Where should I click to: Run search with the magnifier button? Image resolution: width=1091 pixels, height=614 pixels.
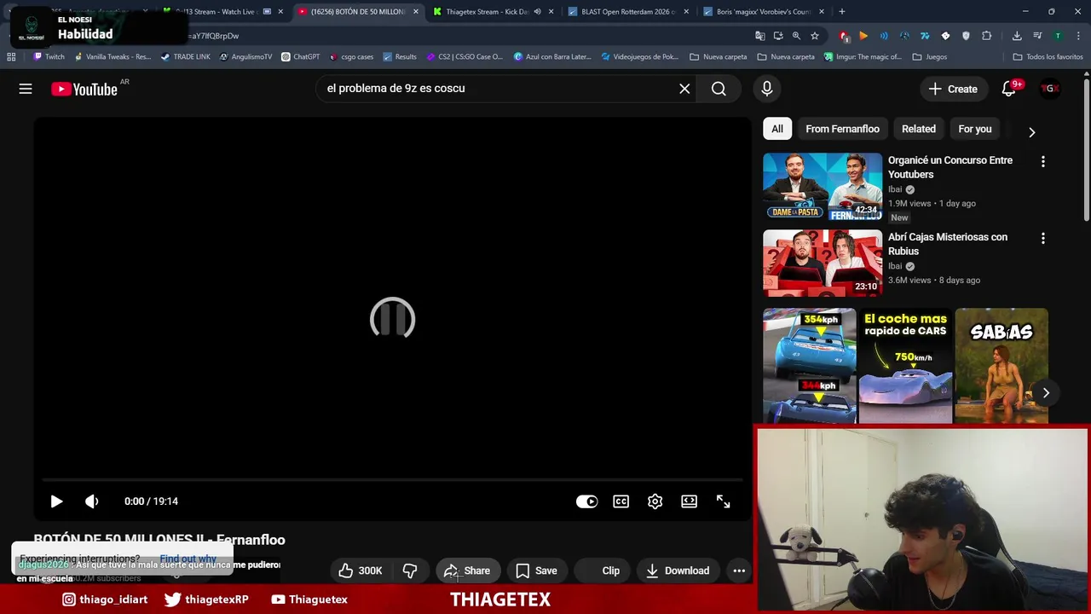(x=719, y=89)
